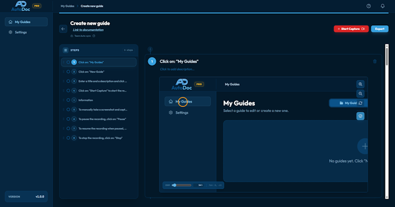Viewport: 395px width, 207px height.
Task: Zoom in on the step screenshot
Action: point(360,84)
